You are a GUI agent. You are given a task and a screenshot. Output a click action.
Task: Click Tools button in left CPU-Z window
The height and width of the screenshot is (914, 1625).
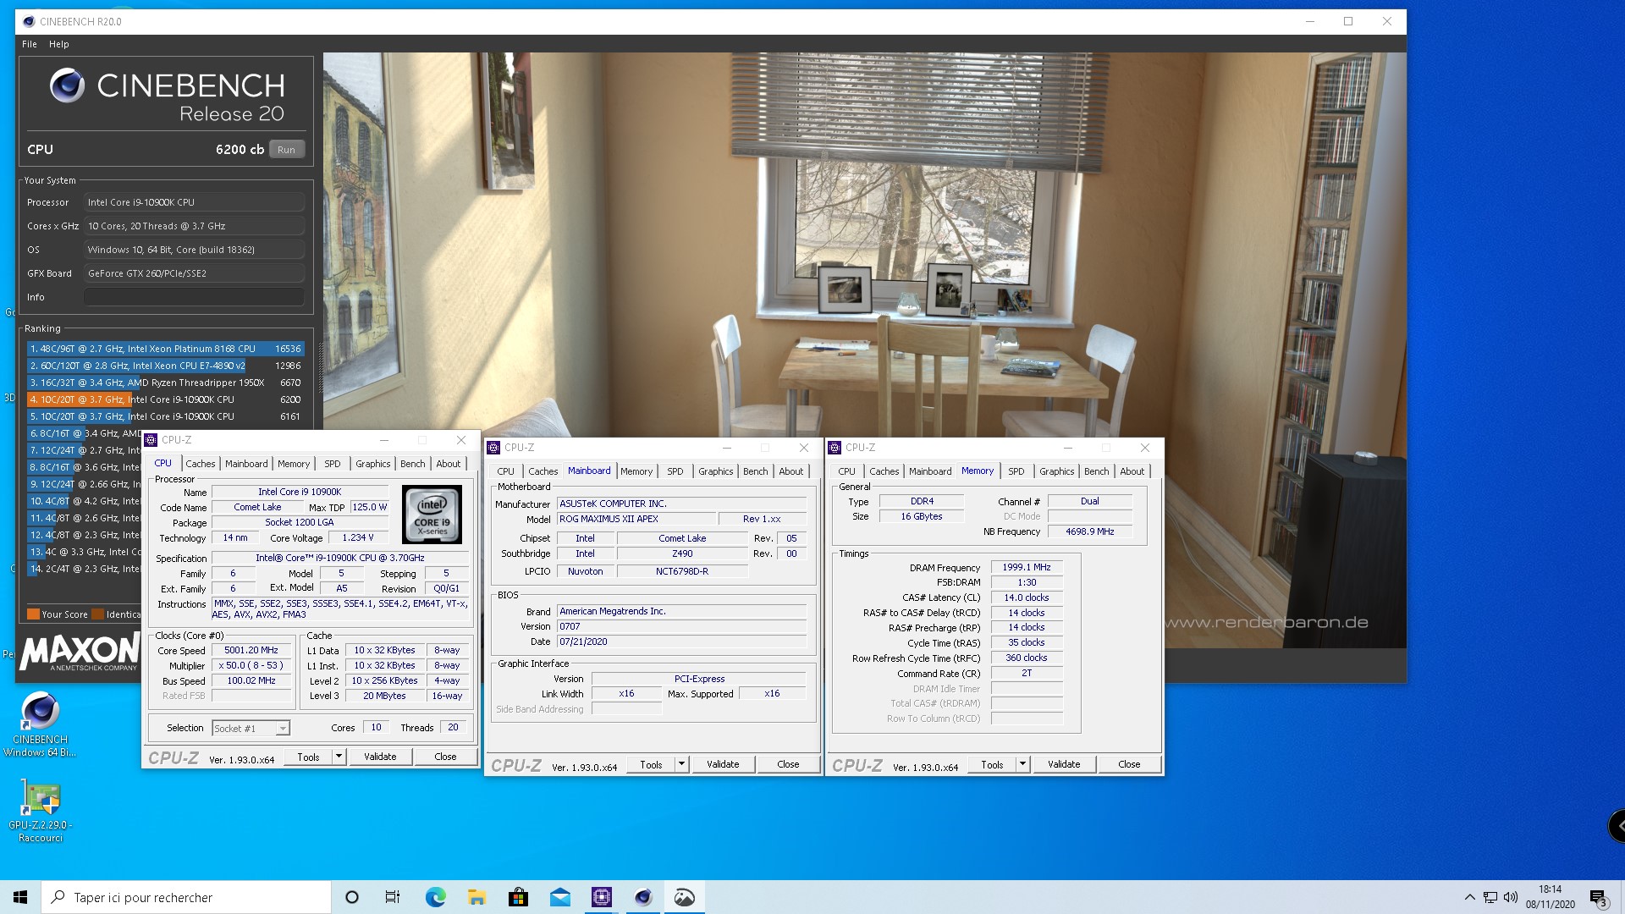click(308, 757)
